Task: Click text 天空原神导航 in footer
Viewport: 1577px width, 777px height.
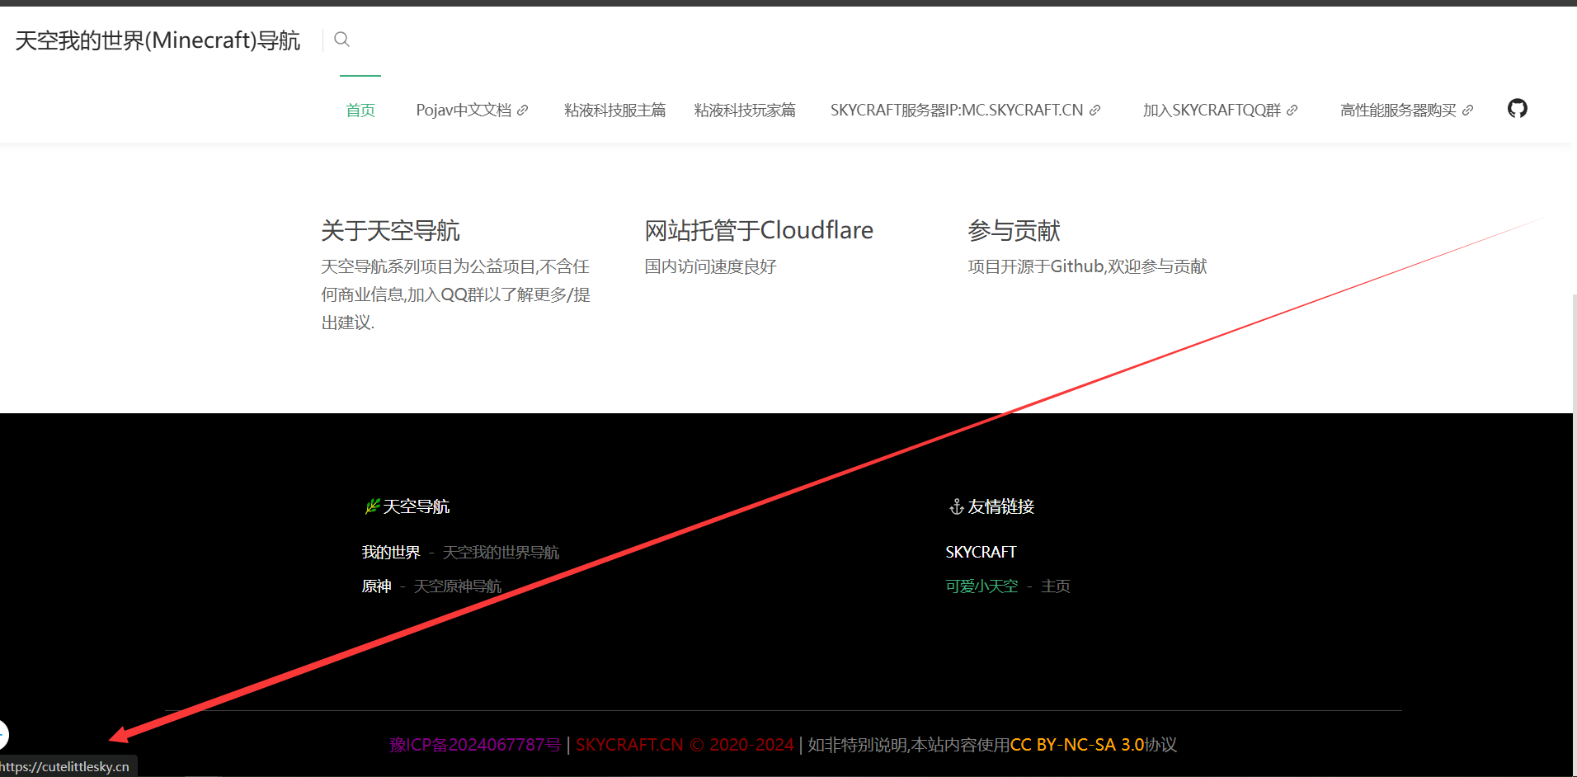Action: pos(457,586)
